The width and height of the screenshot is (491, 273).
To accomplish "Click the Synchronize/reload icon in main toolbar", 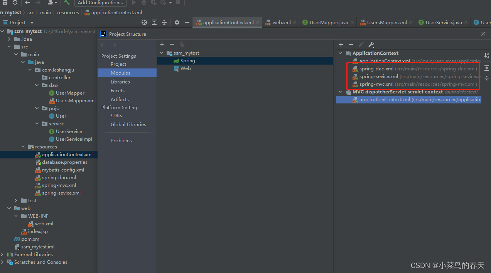I will point(15,2).
